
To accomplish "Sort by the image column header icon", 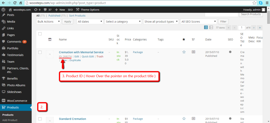I will [x=50, y=40].
